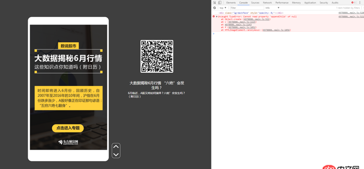Click the QR code image

(157, 56)
